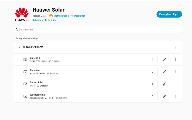Open Wechselrichter device via chevron arrow
The image size is (192, 120).
pyautogui.click(x=153, y=96)
